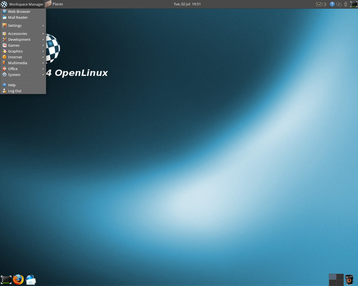Open the Trash icon in bottom panel
Screen dimensions: 358x286
[349, 280]
